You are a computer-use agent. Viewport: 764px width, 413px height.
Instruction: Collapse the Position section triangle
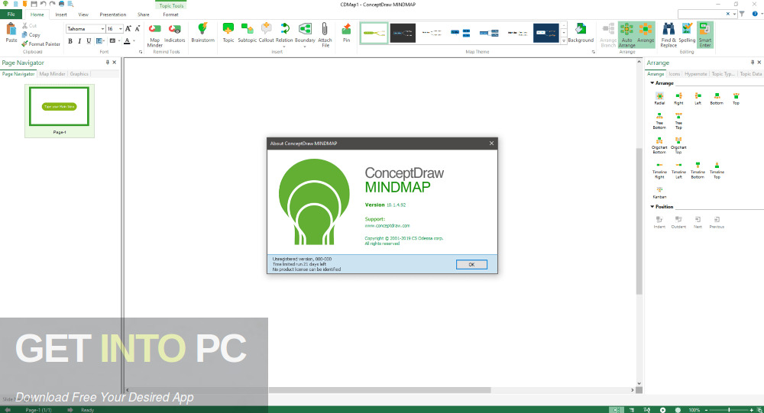pos(652,206)
